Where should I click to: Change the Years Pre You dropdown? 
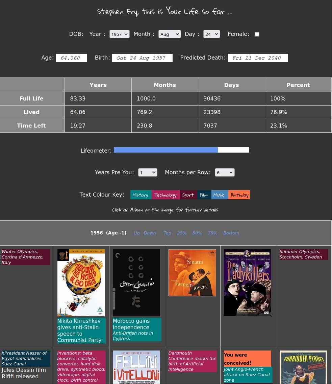tap(148, 173)
